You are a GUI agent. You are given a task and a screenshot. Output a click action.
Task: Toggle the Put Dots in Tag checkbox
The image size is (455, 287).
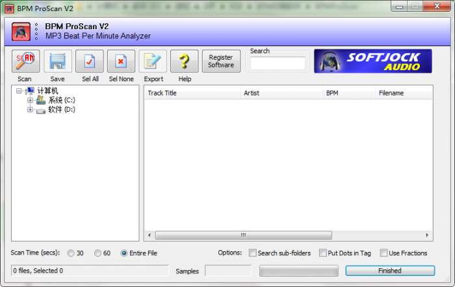(x=323, y=253)
